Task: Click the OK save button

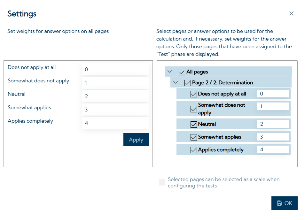Action: tap(284, 203)
